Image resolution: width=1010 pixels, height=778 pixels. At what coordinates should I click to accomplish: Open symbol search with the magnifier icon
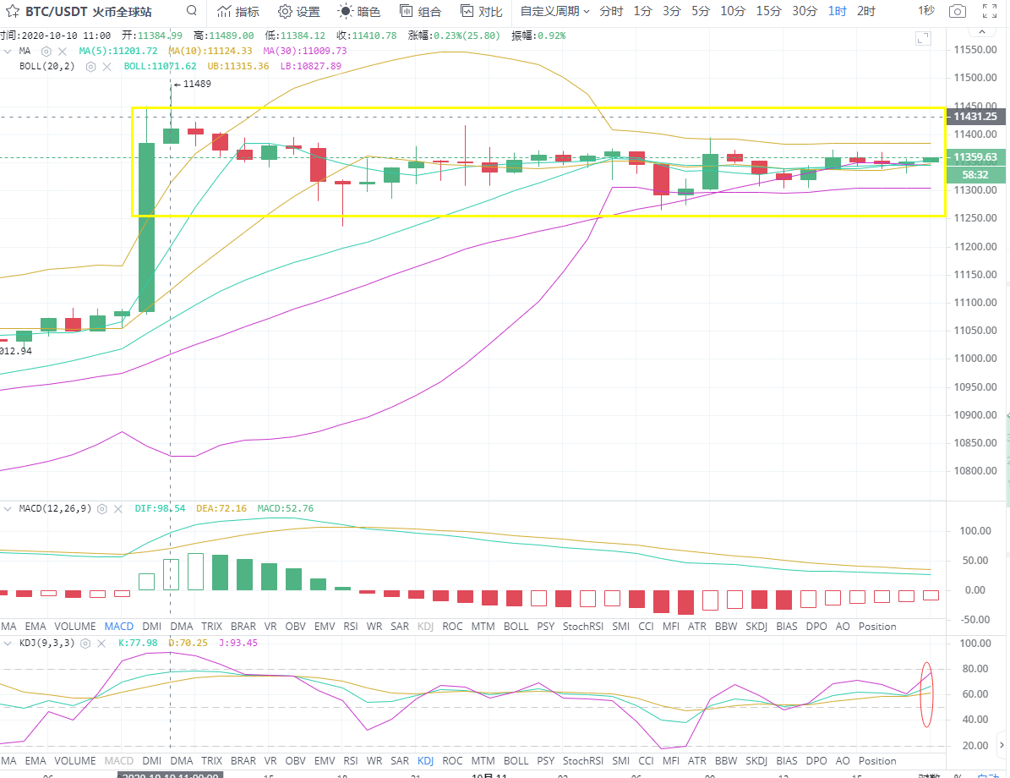point(192,11)
